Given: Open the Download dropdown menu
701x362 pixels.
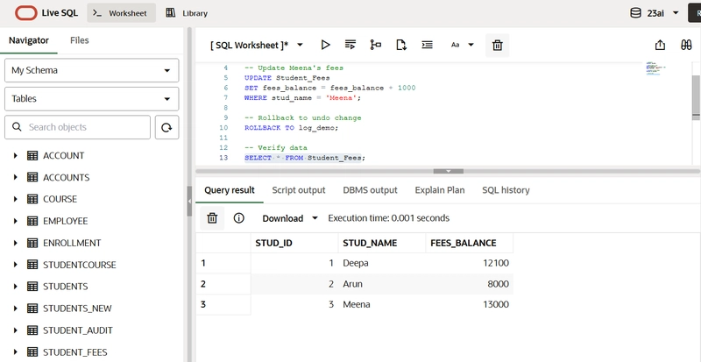Looking at the screenshot, I should 290,218.
